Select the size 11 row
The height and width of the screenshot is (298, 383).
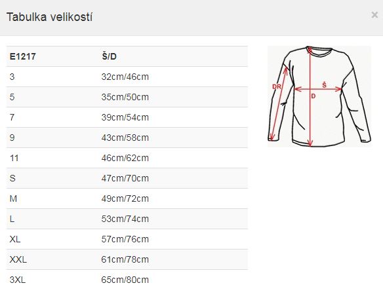pyautogui.click(x=127, y=158)
